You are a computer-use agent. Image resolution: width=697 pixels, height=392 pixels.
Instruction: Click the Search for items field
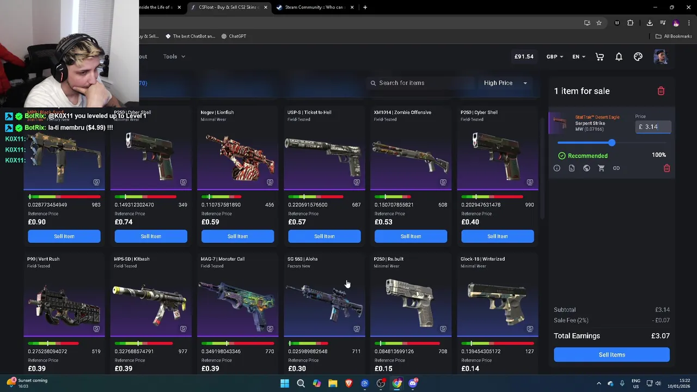(x=421, y=83)
